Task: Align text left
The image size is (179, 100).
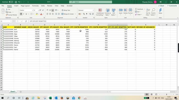Action: [x=48, y=14]
